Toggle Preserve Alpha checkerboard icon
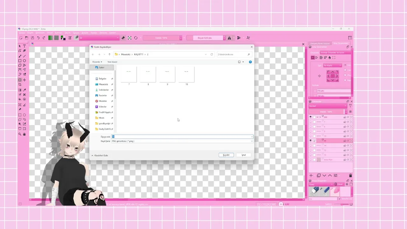407x229 pixels. tap(130, 38)
